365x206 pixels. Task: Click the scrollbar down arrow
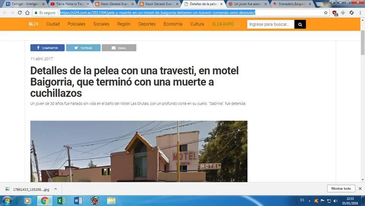363,180
